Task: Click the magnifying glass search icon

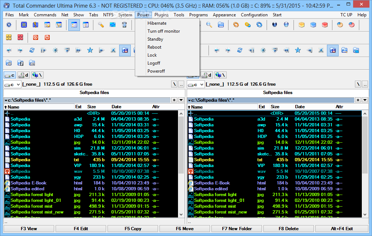Action: pyautogui.click(x=209, y=25)
